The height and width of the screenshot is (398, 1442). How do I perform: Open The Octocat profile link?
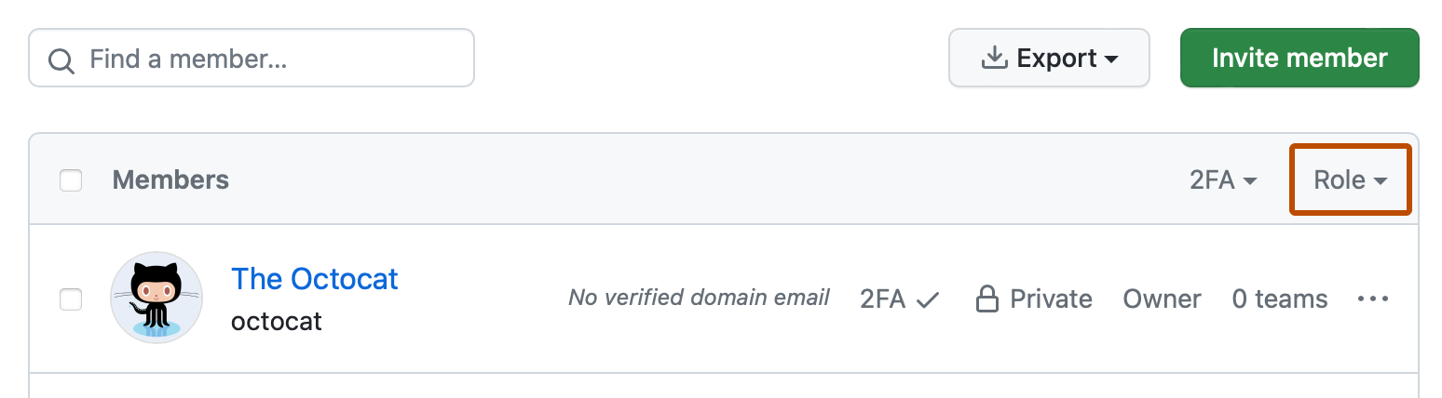point(315,279)
